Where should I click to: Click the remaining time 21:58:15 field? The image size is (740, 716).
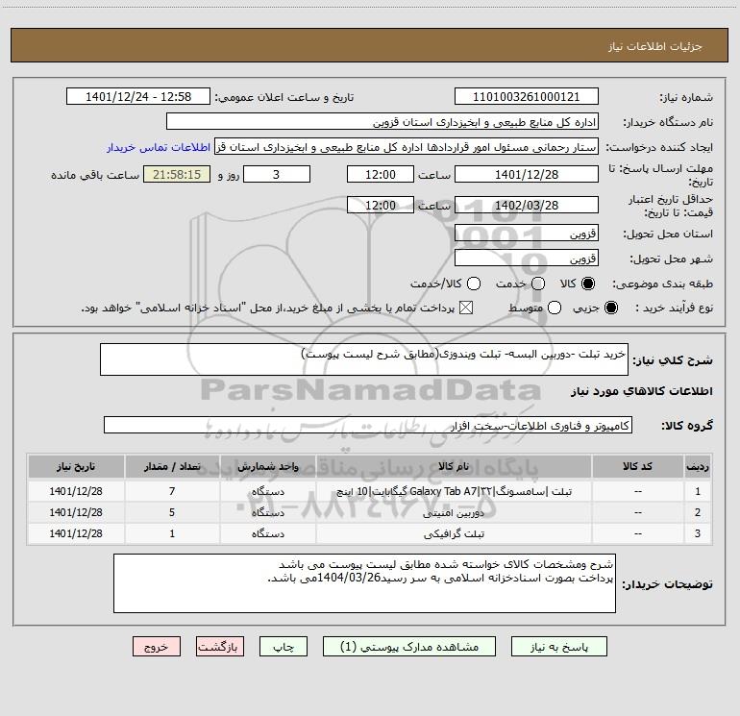(x=177, y=174)
